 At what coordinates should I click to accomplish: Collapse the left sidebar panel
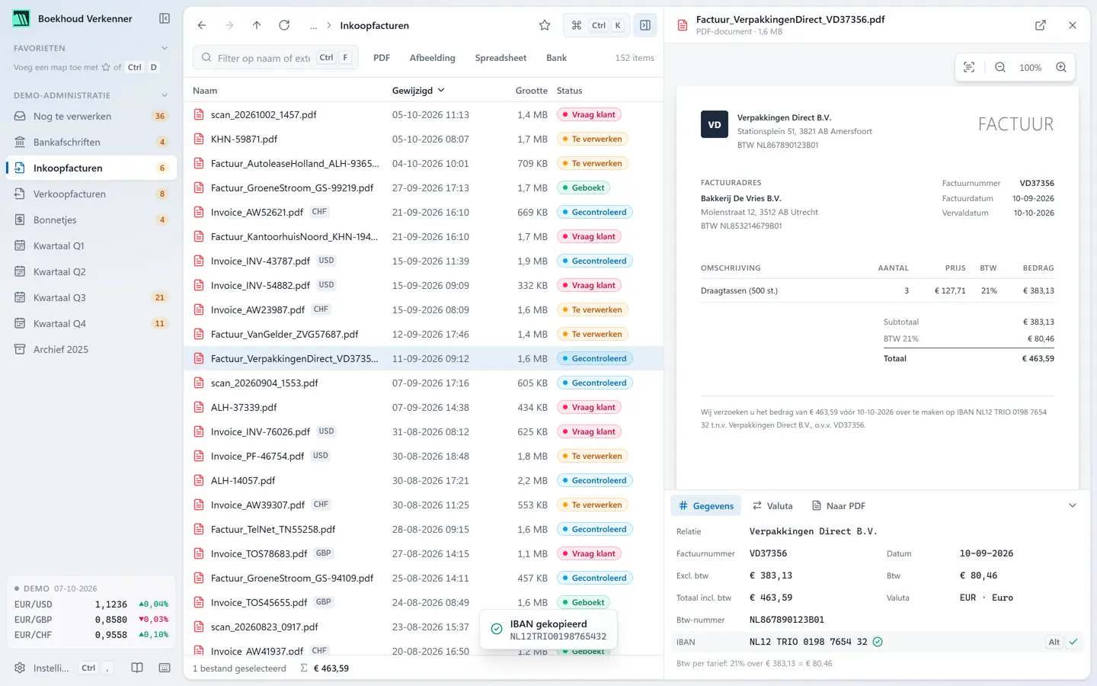coord(165,18)
